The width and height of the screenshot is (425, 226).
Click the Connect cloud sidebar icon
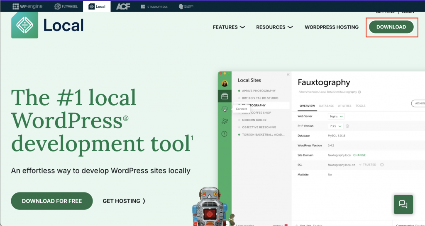click(x=225, y=109)
